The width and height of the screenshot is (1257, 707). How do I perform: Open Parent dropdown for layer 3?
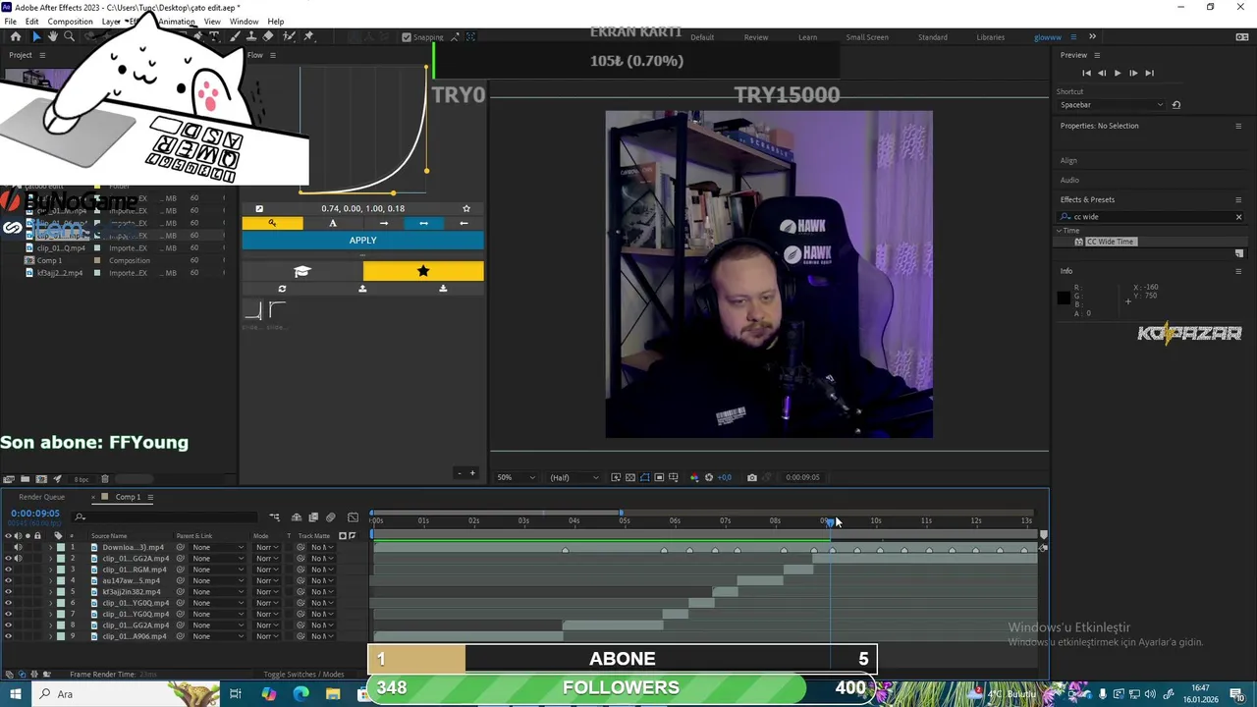pos(218,570)
